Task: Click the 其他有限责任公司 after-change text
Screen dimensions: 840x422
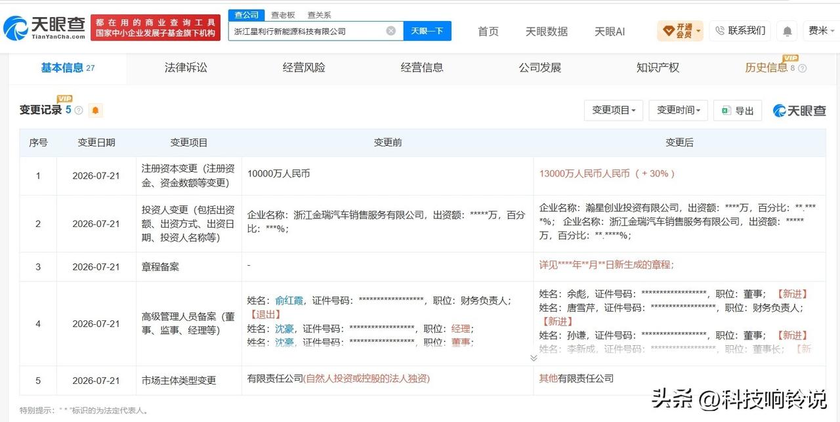Action: pos(576,378)
